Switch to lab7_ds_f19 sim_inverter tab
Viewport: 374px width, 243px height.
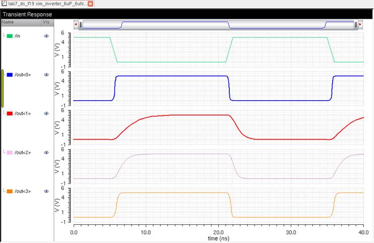pos(47,4)
